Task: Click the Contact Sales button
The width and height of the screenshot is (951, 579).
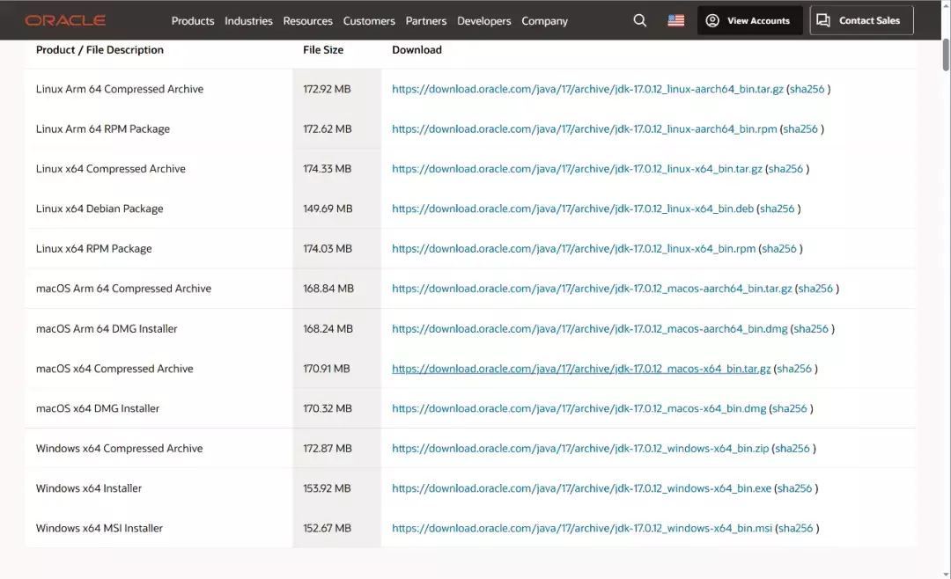Action: [x=861, y=20]
